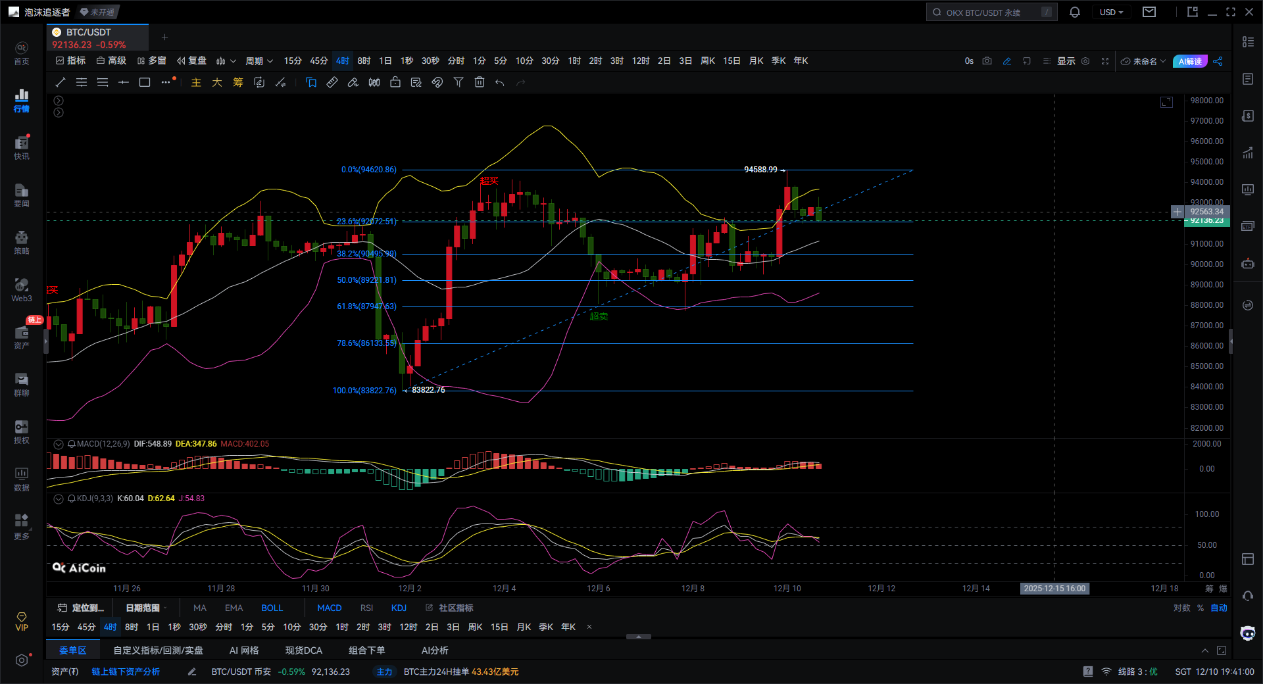This screenshot has width=1263, height=684.
Task: Click the share icon beside AI解读
Action: tap(1218, 61)
